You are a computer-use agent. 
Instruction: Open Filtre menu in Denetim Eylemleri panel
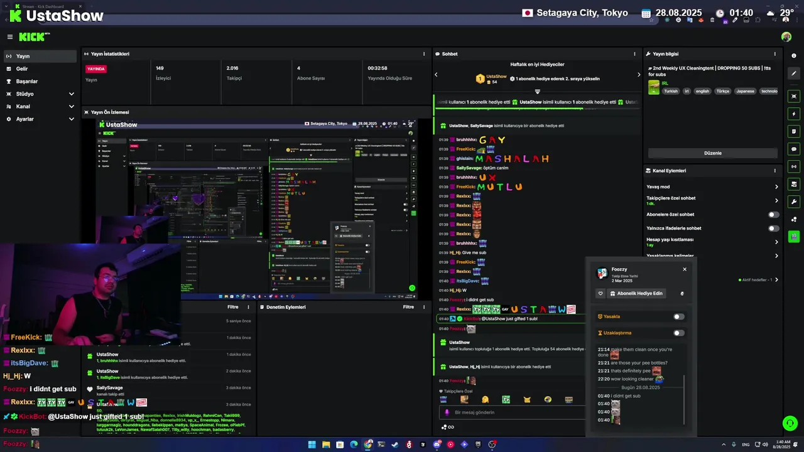408,307
